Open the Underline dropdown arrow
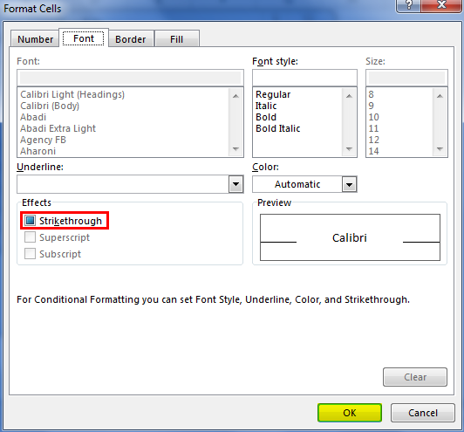Screen dimensions: 464x432 235,184
